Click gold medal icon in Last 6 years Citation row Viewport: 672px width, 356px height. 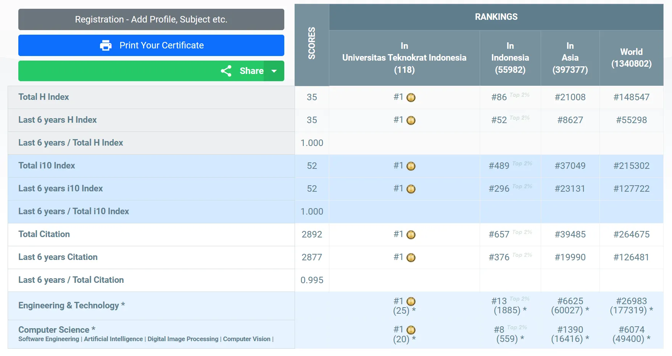[411, 258]
